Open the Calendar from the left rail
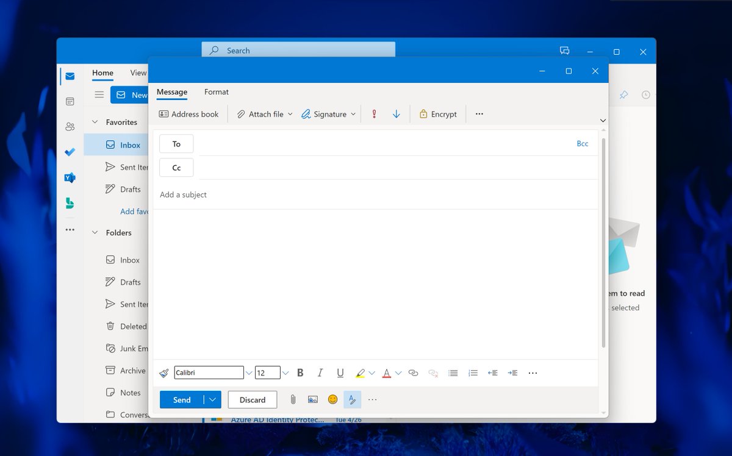732x456 pixels. coord(70,101)
